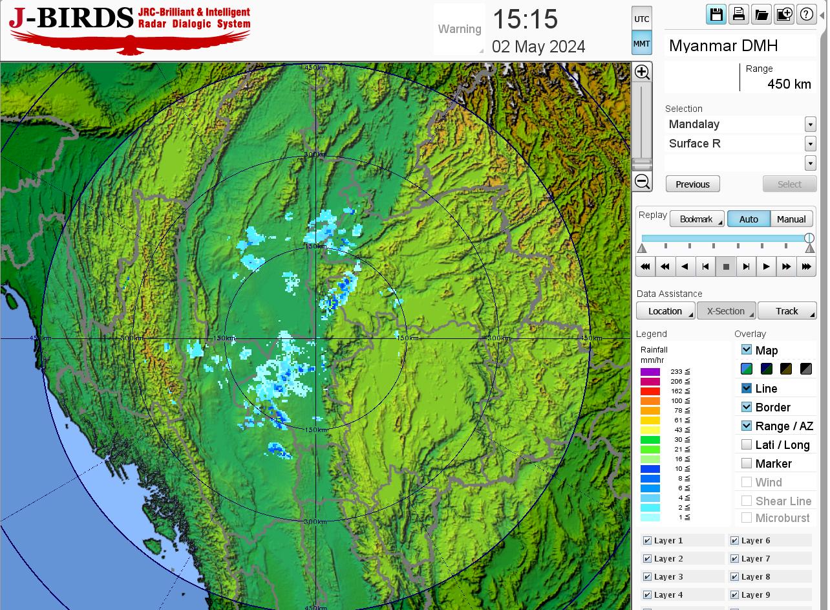Screen dimensions: 830x610
Task: Open the Surface R product dropdown
Action: tap(810, 144)
